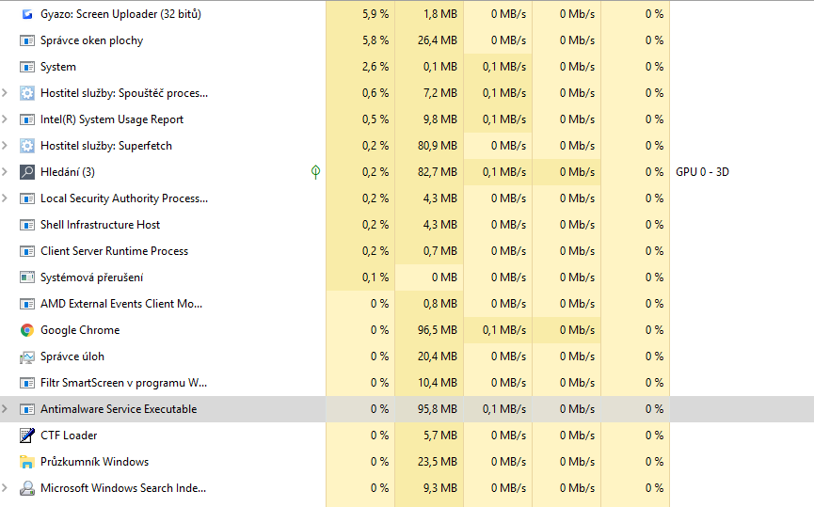The height and width of the screenshot is (507, 814).
Task: Click the CTF Loader pen icon
Action: coord(27,436)
